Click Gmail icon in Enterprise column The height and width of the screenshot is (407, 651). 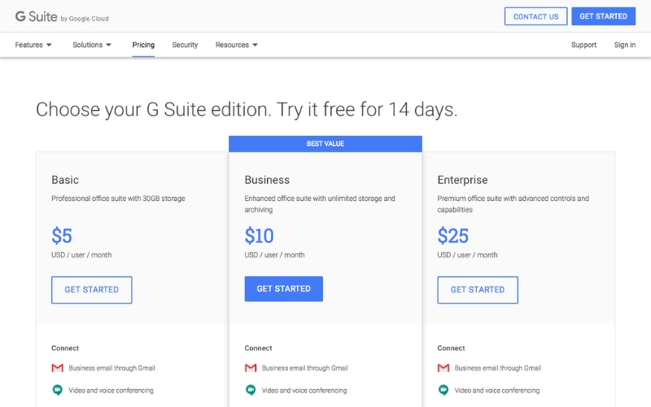[443, 368]
